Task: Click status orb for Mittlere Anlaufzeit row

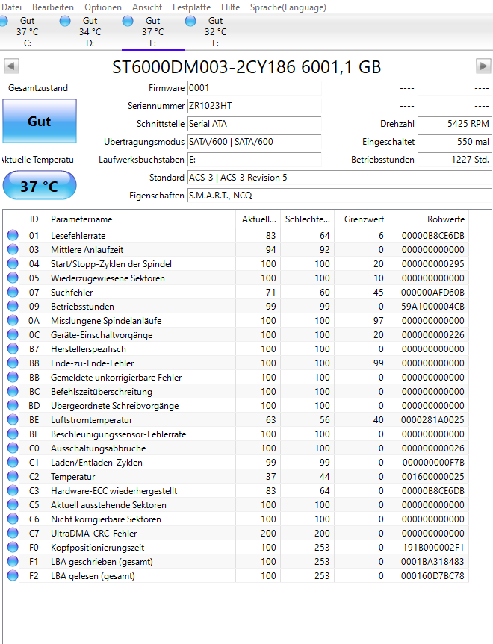Action: 13,249
